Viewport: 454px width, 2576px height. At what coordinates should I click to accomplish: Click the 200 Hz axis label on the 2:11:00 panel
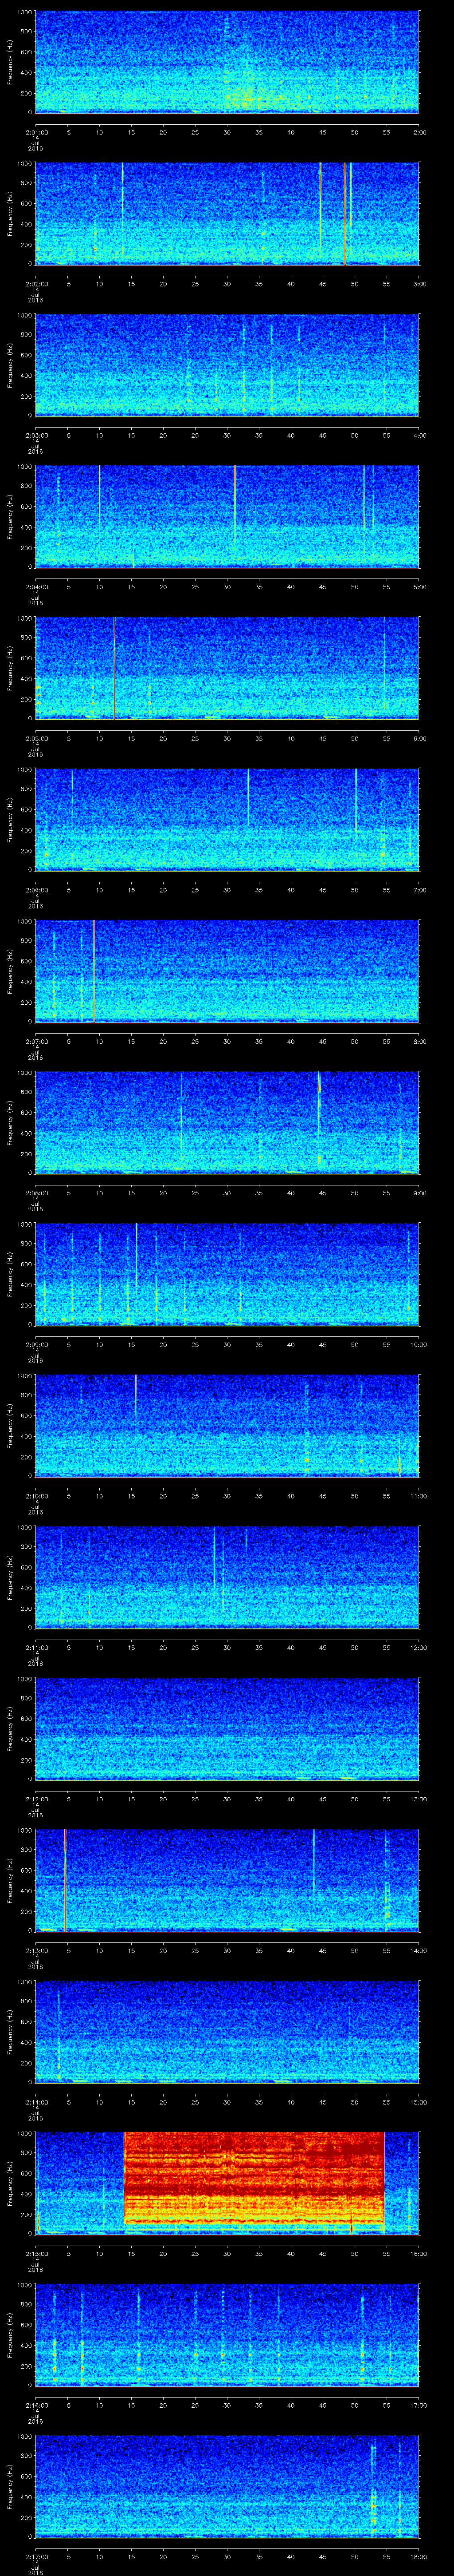[x=26, y=1609]
